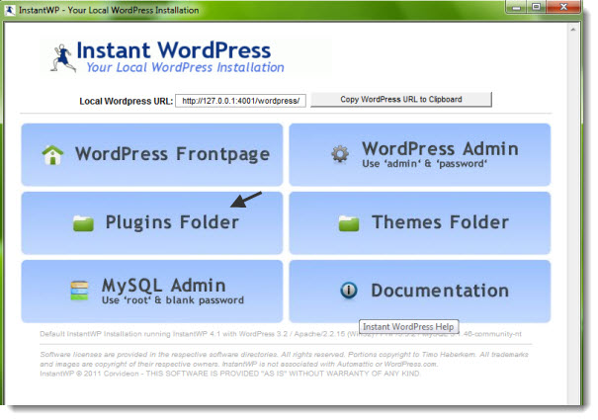598x420 pixels.
Task: Click the Local WordPress URL field
Action: point(240,101)
